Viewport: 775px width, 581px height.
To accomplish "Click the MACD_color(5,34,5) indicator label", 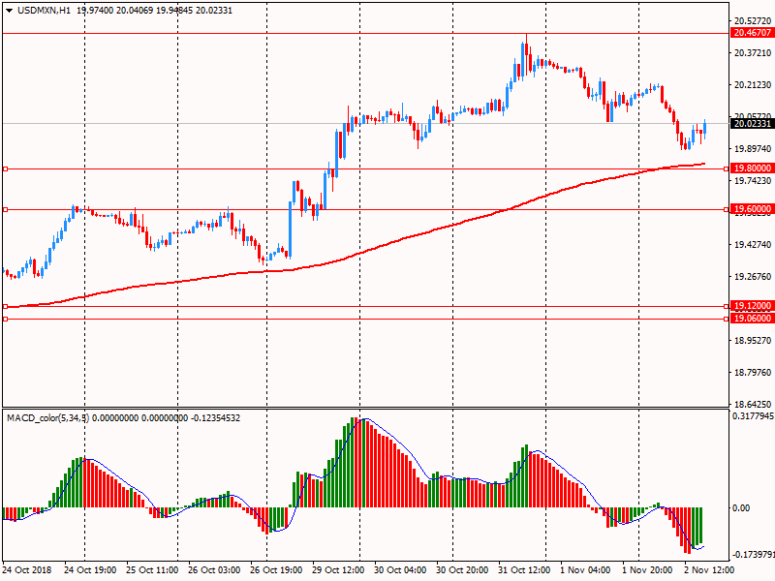I will pyautogui.click(x=47, y=418).
